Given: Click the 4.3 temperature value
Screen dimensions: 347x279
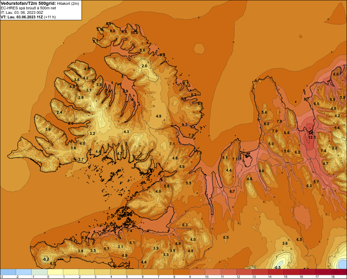Looking at the screenshot, I should pos(126,132).
